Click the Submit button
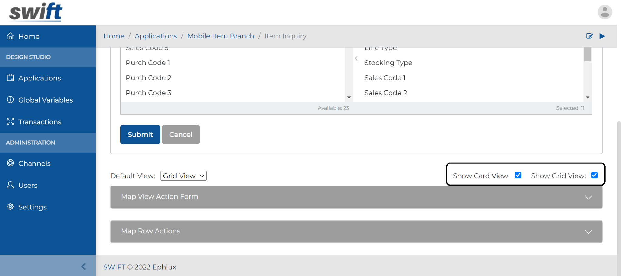This screenshot has height=276, width=621. (140, 134)
